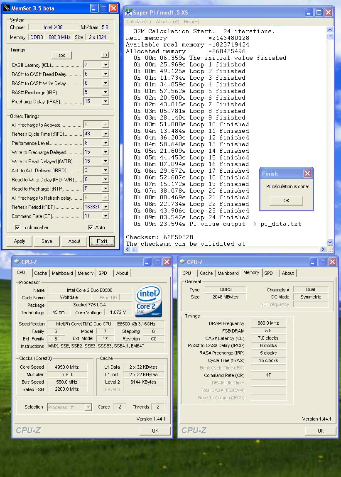Open the Performance Level dropdown
This screenshot has height=477, width=341.
point(105,143)
